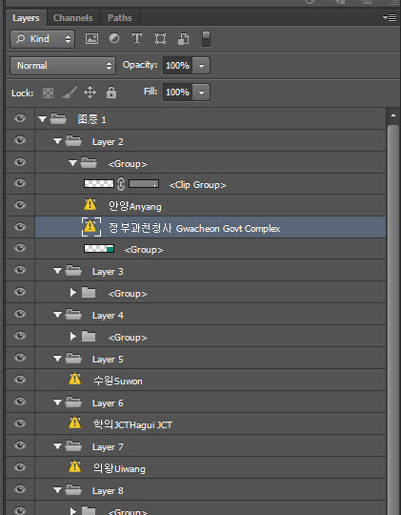
Task: Hide the Layer 3 group
Action: [x=20, y=270]
